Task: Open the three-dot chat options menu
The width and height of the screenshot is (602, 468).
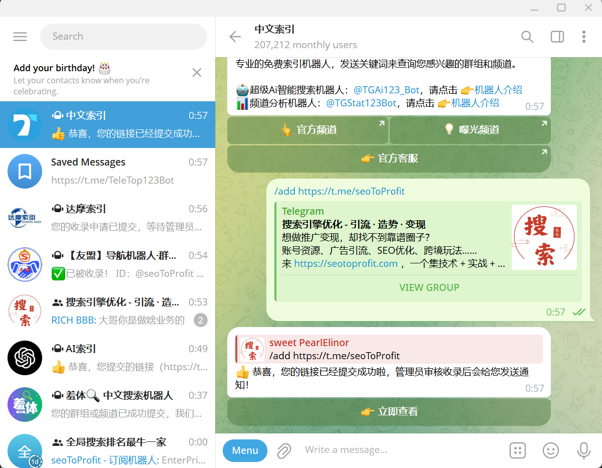Action: [x=583, y=37]
